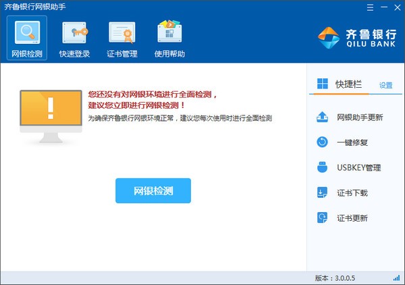
Task: Click red text 您还没有对网银环境进行全面检测
Action: pyautogui.click(x=152, y=95)
